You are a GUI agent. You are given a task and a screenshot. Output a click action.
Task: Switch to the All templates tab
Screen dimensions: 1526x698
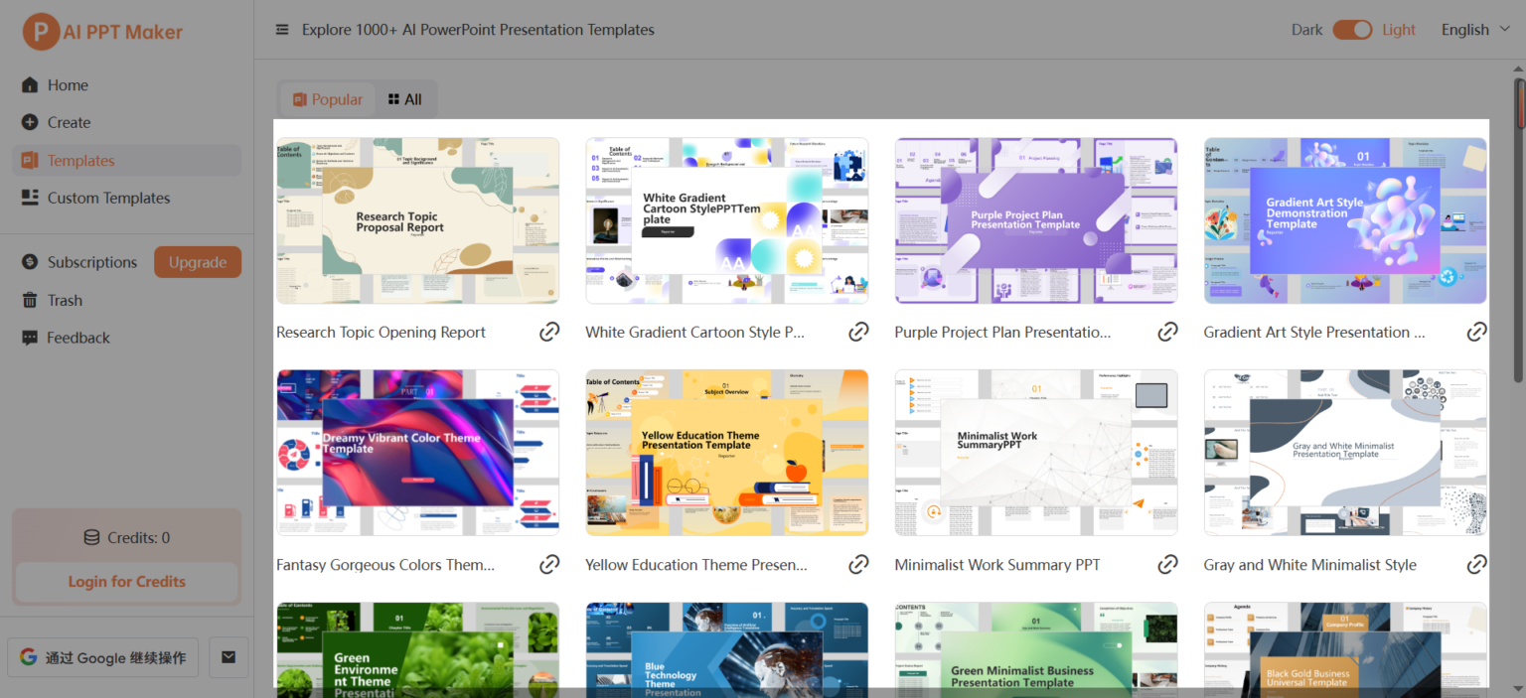tap(404, 99)
